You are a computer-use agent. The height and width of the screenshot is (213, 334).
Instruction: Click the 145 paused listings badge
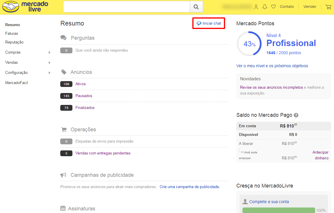[66, 96]
